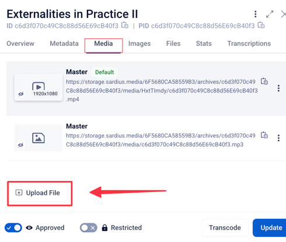Viewport: 286px width, 242px height.
Task: Turn off the Approved switch
Action: click(13, 227)
